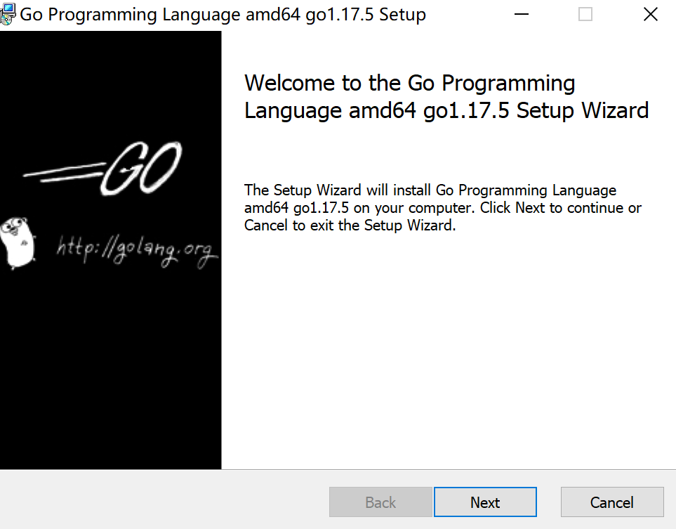Click the disabled maximize window button
676x529 pixels.
585,14
